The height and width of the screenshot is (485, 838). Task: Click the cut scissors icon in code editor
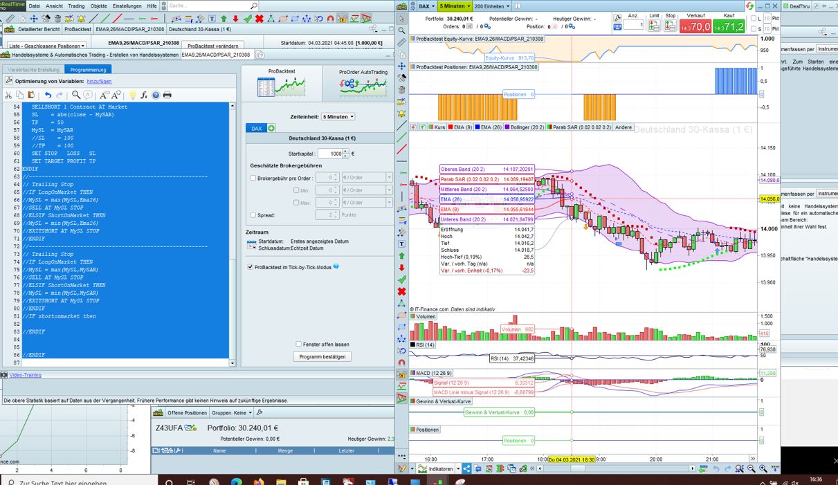coord(8,95)
